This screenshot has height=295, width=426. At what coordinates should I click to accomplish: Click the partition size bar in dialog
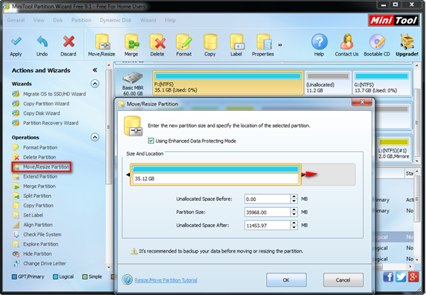point(216,174)
